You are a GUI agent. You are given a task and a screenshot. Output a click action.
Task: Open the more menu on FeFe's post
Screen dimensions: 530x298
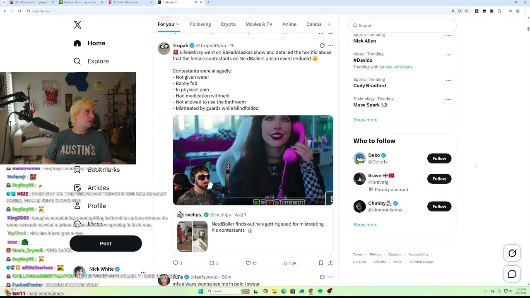(x=330, y=277)
